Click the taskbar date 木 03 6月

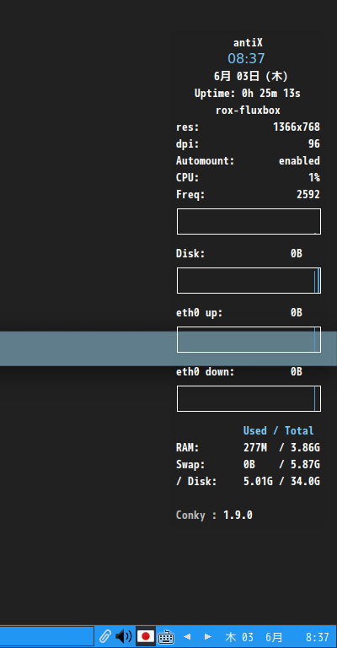(254, 637)
